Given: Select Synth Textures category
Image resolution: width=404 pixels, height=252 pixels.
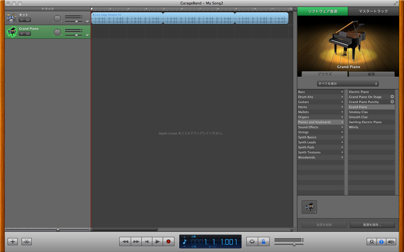Looking at the screenshot, I should (321, 152).
